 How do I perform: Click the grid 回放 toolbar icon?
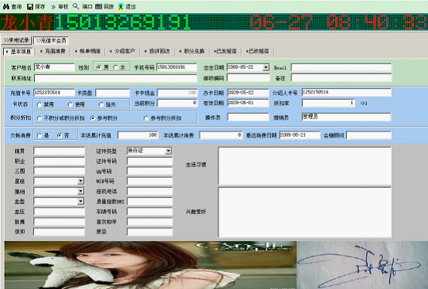click(99, 6)
